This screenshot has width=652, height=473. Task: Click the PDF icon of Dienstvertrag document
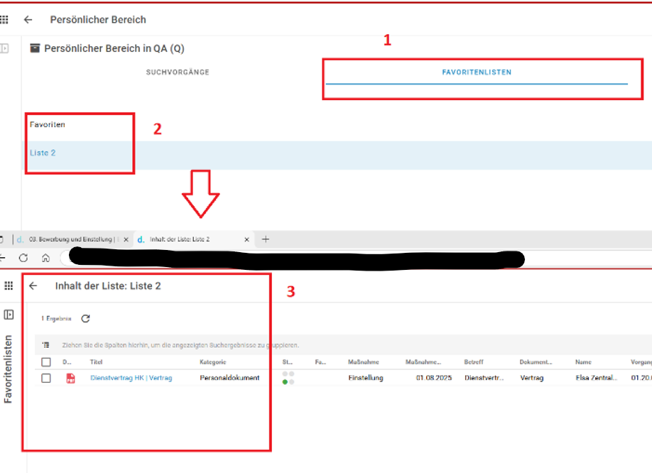tap(70, 379)
